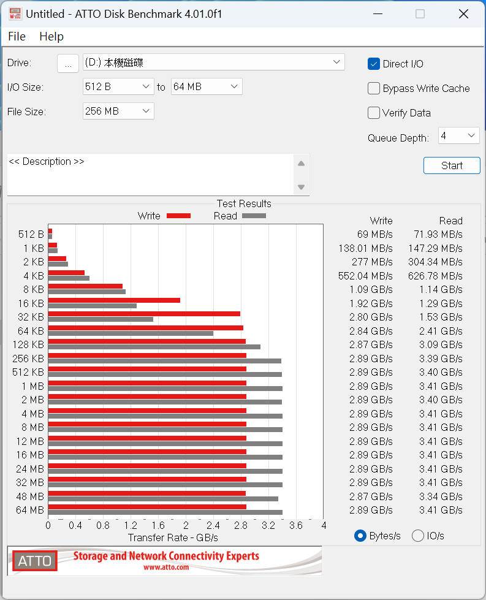
Task: Enable the Verify Data checkbox
Action: tap(374, 113)
